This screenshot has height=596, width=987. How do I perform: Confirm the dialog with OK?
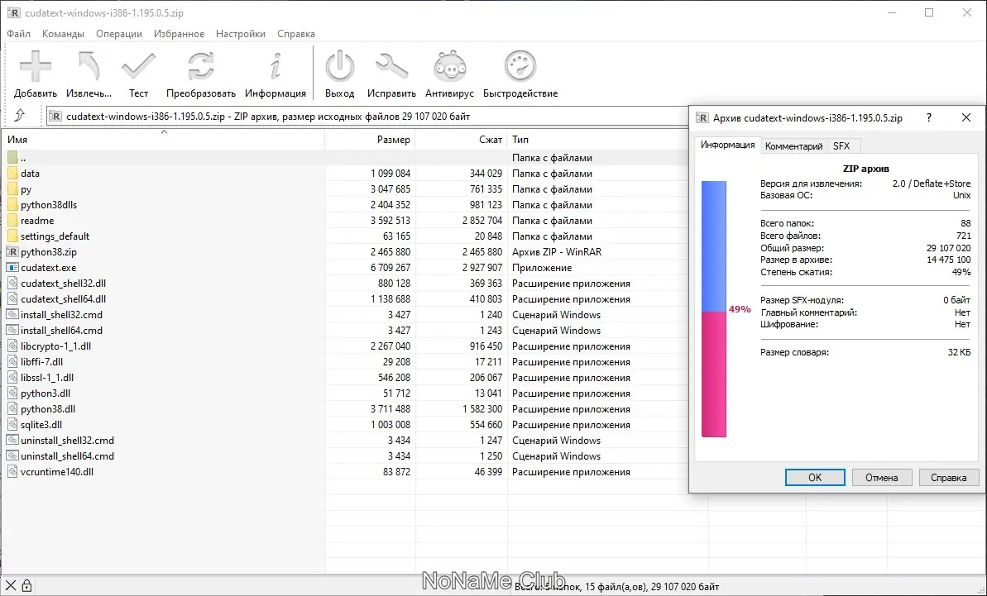(x=815, y=477)
